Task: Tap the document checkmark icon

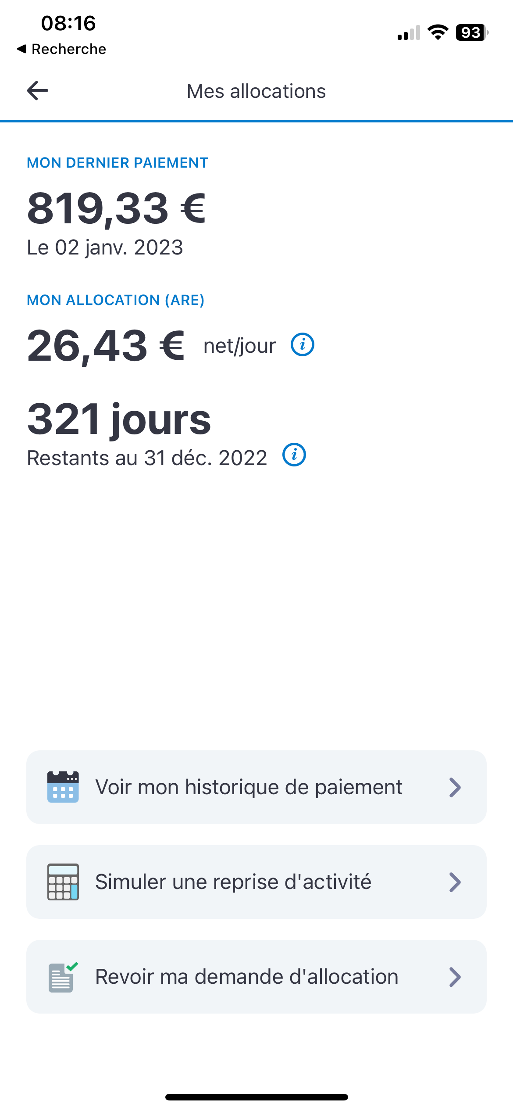Action: [x=62, y=977]
